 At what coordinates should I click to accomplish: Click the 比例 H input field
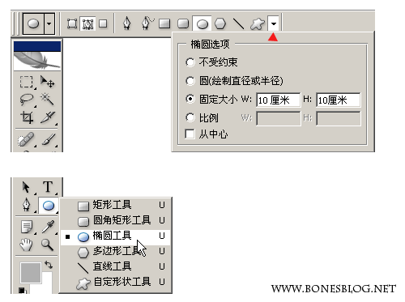pos(339,119)
